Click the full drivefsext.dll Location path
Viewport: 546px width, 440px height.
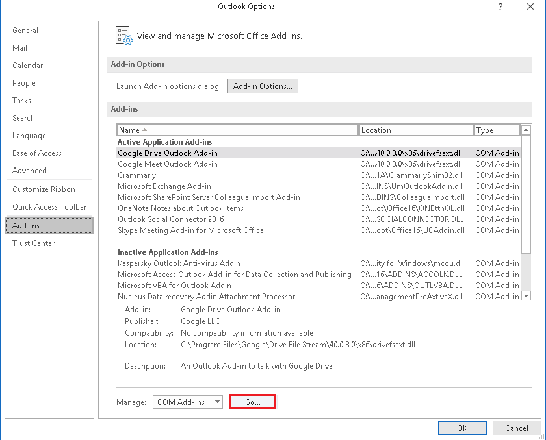pos(298,345)
